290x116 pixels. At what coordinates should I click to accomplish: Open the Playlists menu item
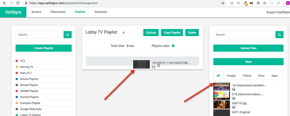click(x=80, y=12)
